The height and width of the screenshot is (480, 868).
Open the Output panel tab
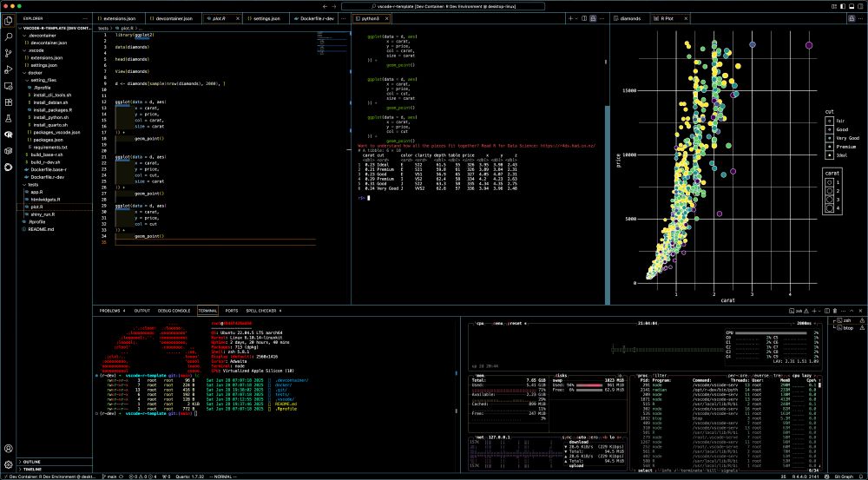141,311
